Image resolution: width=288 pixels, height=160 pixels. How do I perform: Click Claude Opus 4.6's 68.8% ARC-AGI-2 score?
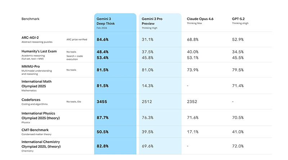193,39
